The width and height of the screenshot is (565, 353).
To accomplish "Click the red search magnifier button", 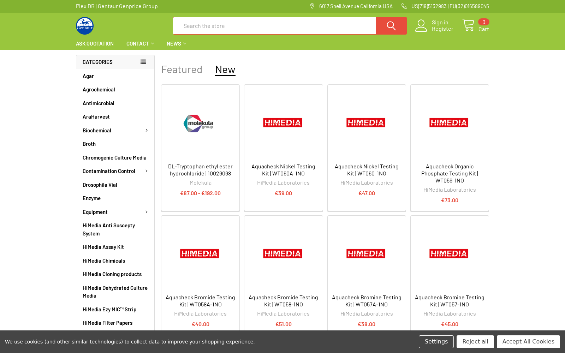I will coord(391,26).
